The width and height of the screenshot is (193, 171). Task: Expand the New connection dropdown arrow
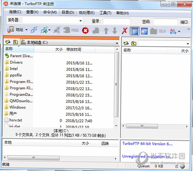tap(49, 30)
